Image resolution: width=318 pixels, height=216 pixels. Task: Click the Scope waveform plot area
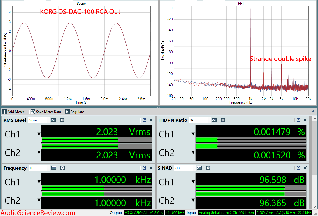[81, 50]
